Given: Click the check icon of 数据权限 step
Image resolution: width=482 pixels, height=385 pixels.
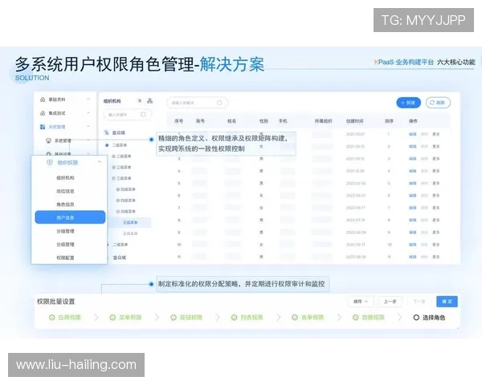Looking at the screenshot, I should click(x=356, y=318).
